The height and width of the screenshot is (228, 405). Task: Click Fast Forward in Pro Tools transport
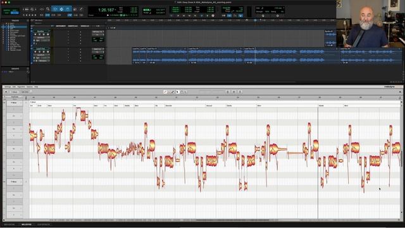pyautogui.click(x=189, y=15)
